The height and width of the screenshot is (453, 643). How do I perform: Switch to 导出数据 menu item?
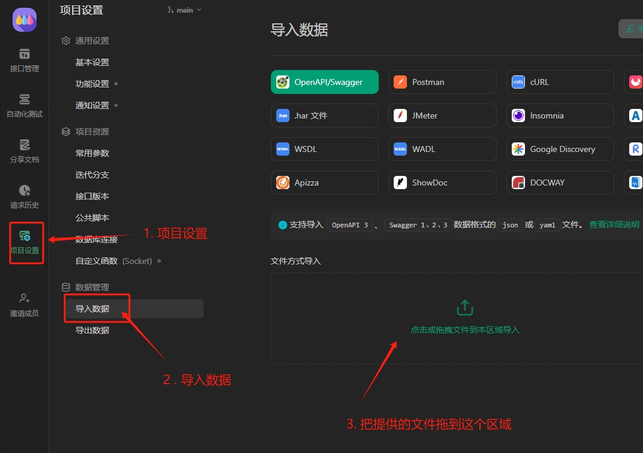click(92, 330)
